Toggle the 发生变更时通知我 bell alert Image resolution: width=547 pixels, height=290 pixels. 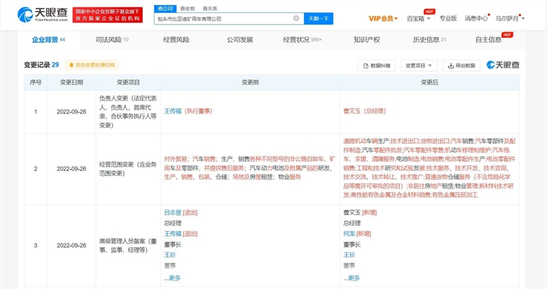tap(92, 65)
